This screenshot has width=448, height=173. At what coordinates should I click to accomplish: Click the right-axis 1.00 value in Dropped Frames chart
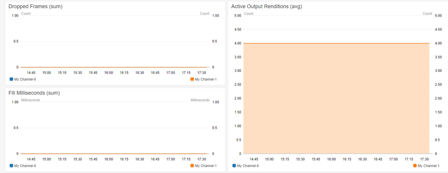click(216, 16)
